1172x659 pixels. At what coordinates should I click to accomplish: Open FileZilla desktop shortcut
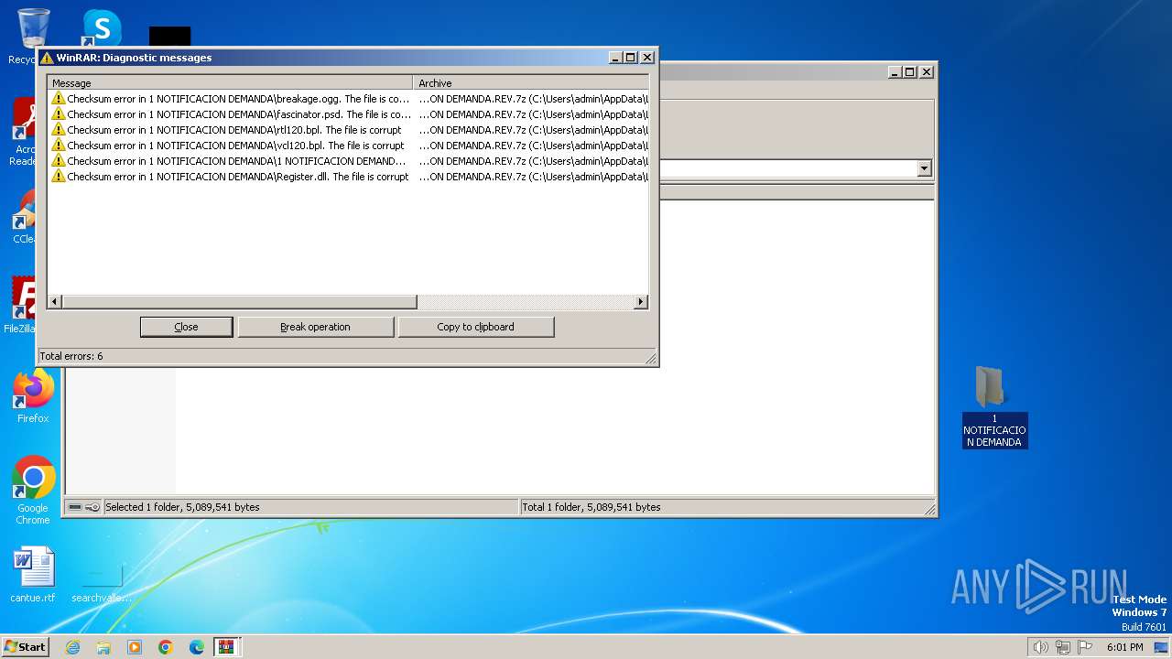coord(22,304)
